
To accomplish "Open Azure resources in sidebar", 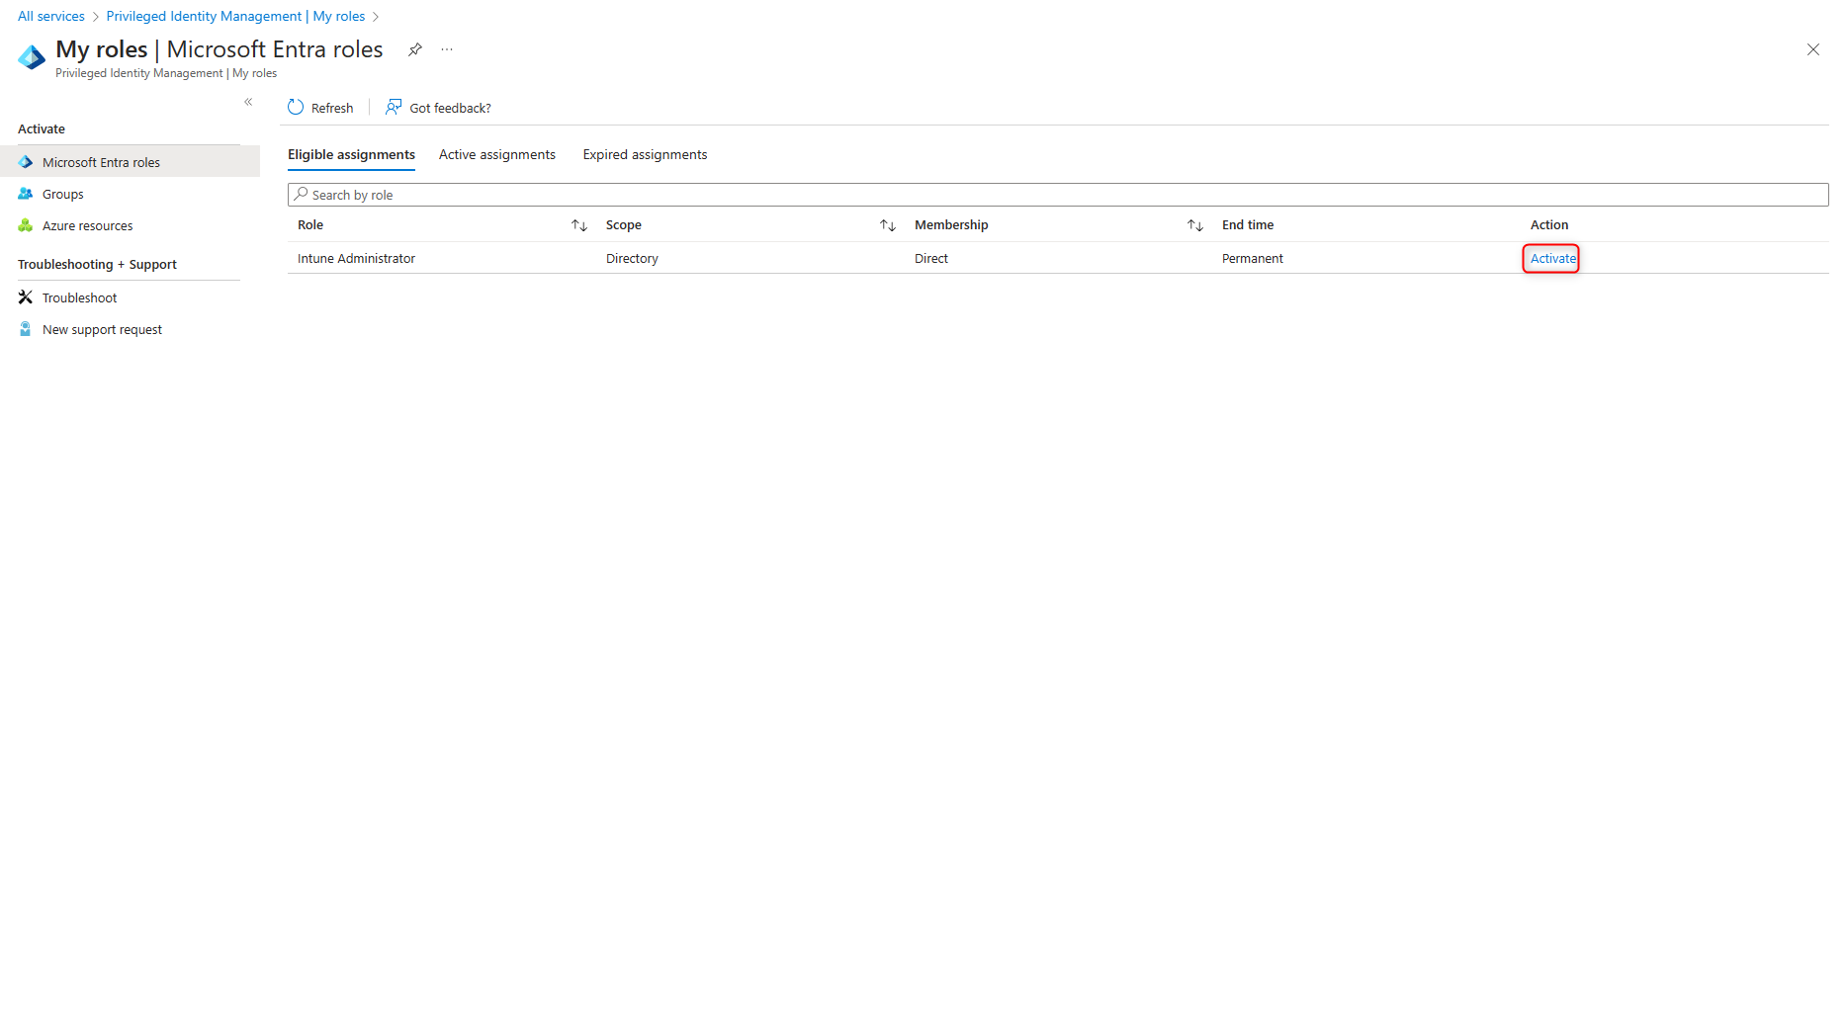I will [87, 225].
